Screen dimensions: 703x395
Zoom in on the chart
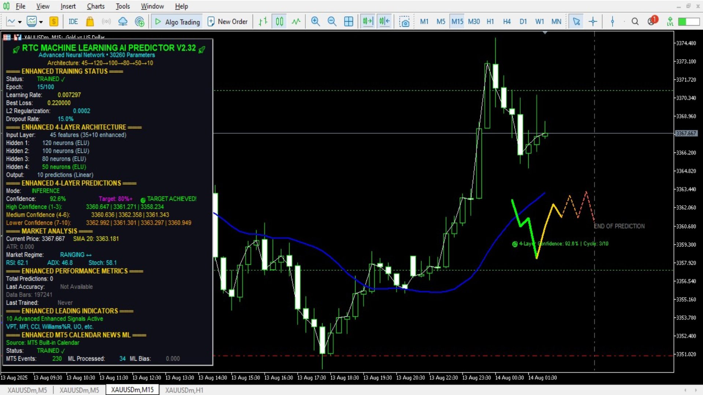pyautogui.click(x=315, y=22)
